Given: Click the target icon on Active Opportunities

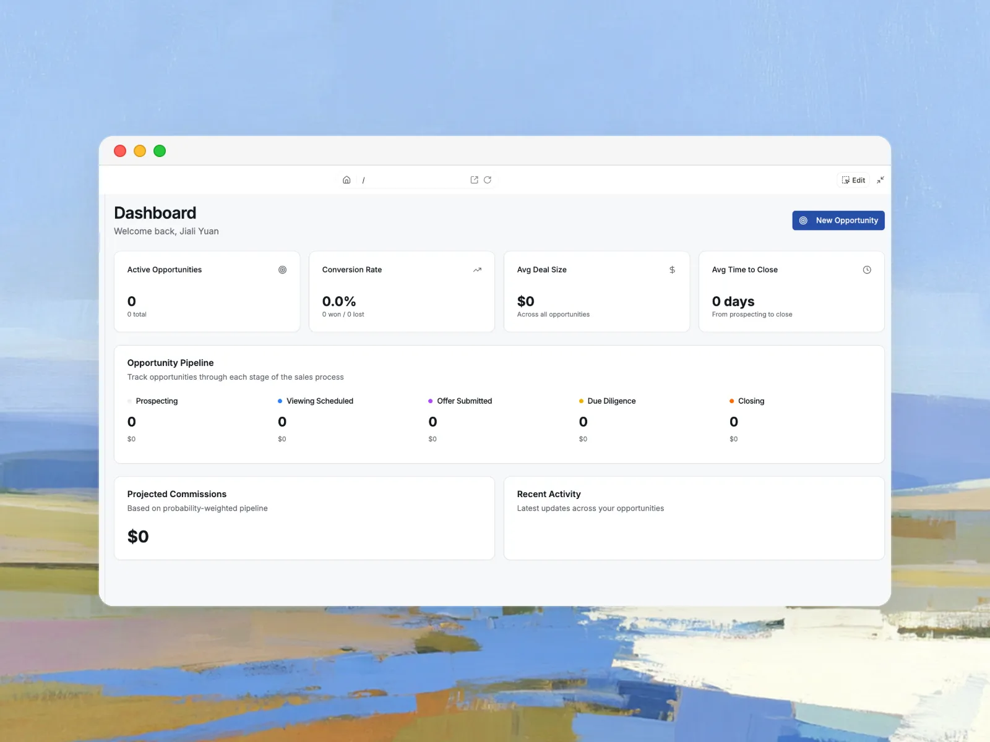Looking at the screenshot, I should coord(282,270).
